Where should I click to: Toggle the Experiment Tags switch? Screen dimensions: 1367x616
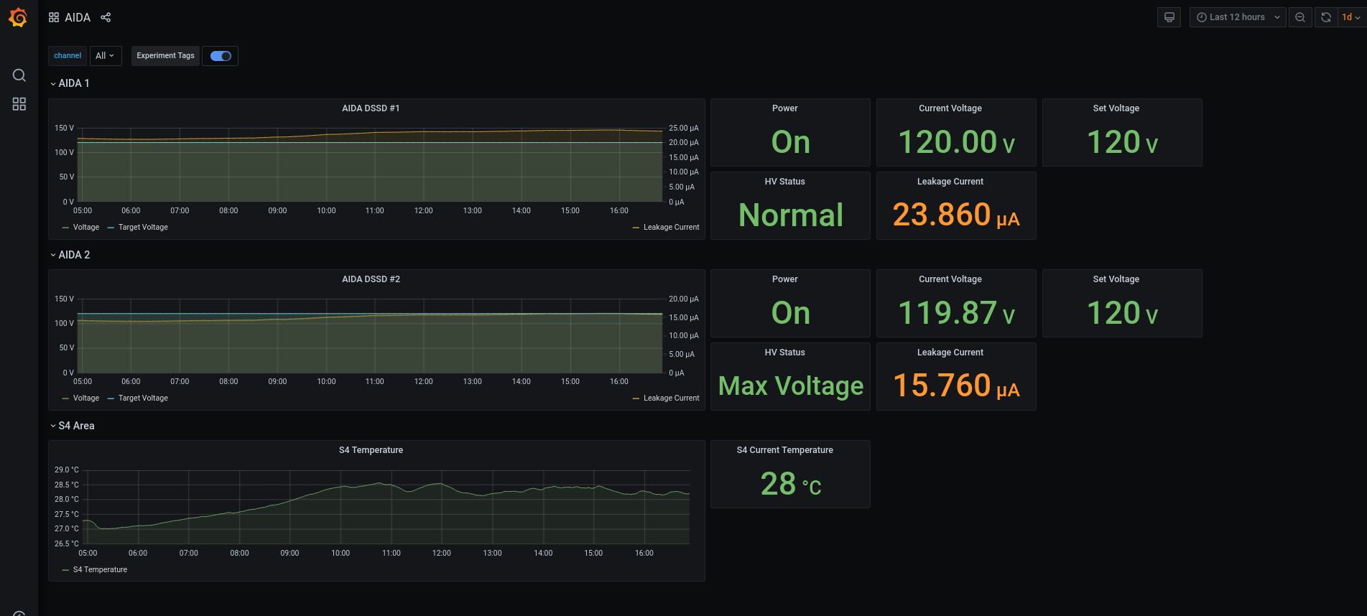pyautogui.click(x=221, y=56)
